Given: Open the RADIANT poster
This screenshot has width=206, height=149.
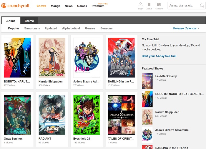Looking at the screenshot, I should pyautogui.click(x=52, y=115).
